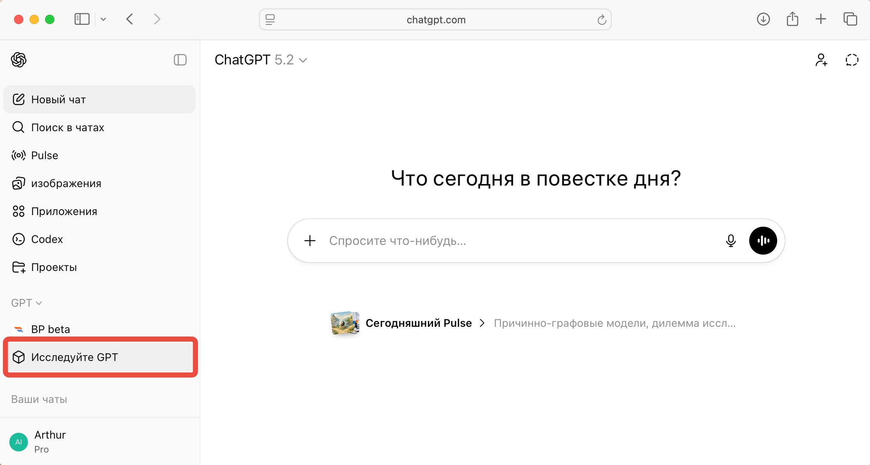
Task: Click the folder icon beside Проекты
Action: [19, 267]
